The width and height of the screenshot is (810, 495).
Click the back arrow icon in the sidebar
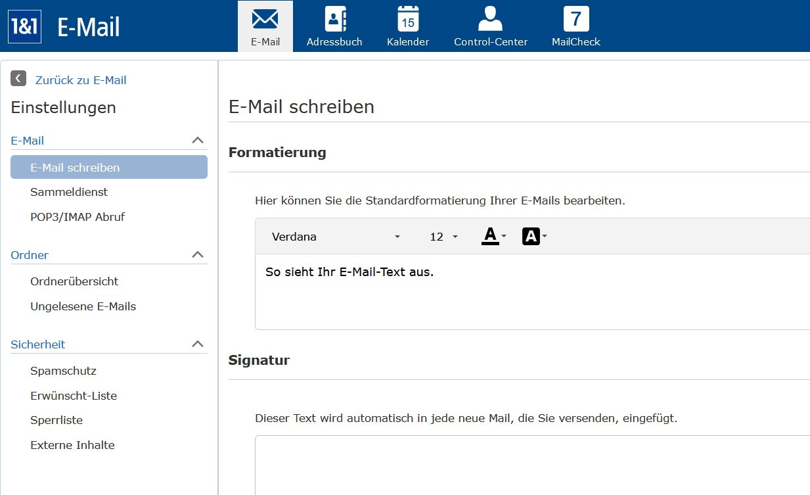(x=18, y=79)
